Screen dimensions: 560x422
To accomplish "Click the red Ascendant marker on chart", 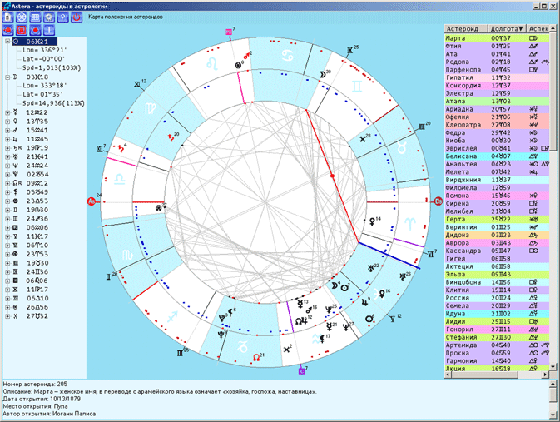I will (93, 201).
